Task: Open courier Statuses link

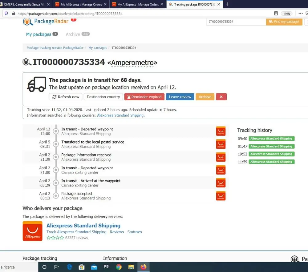Action: coord(134,232)
